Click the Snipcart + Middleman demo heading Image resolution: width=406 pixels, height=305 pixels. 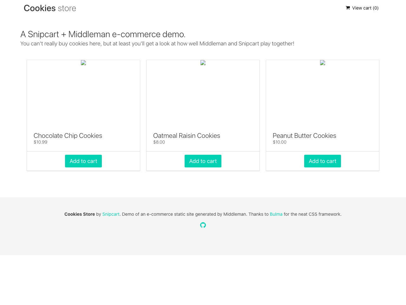click(103, 34)
